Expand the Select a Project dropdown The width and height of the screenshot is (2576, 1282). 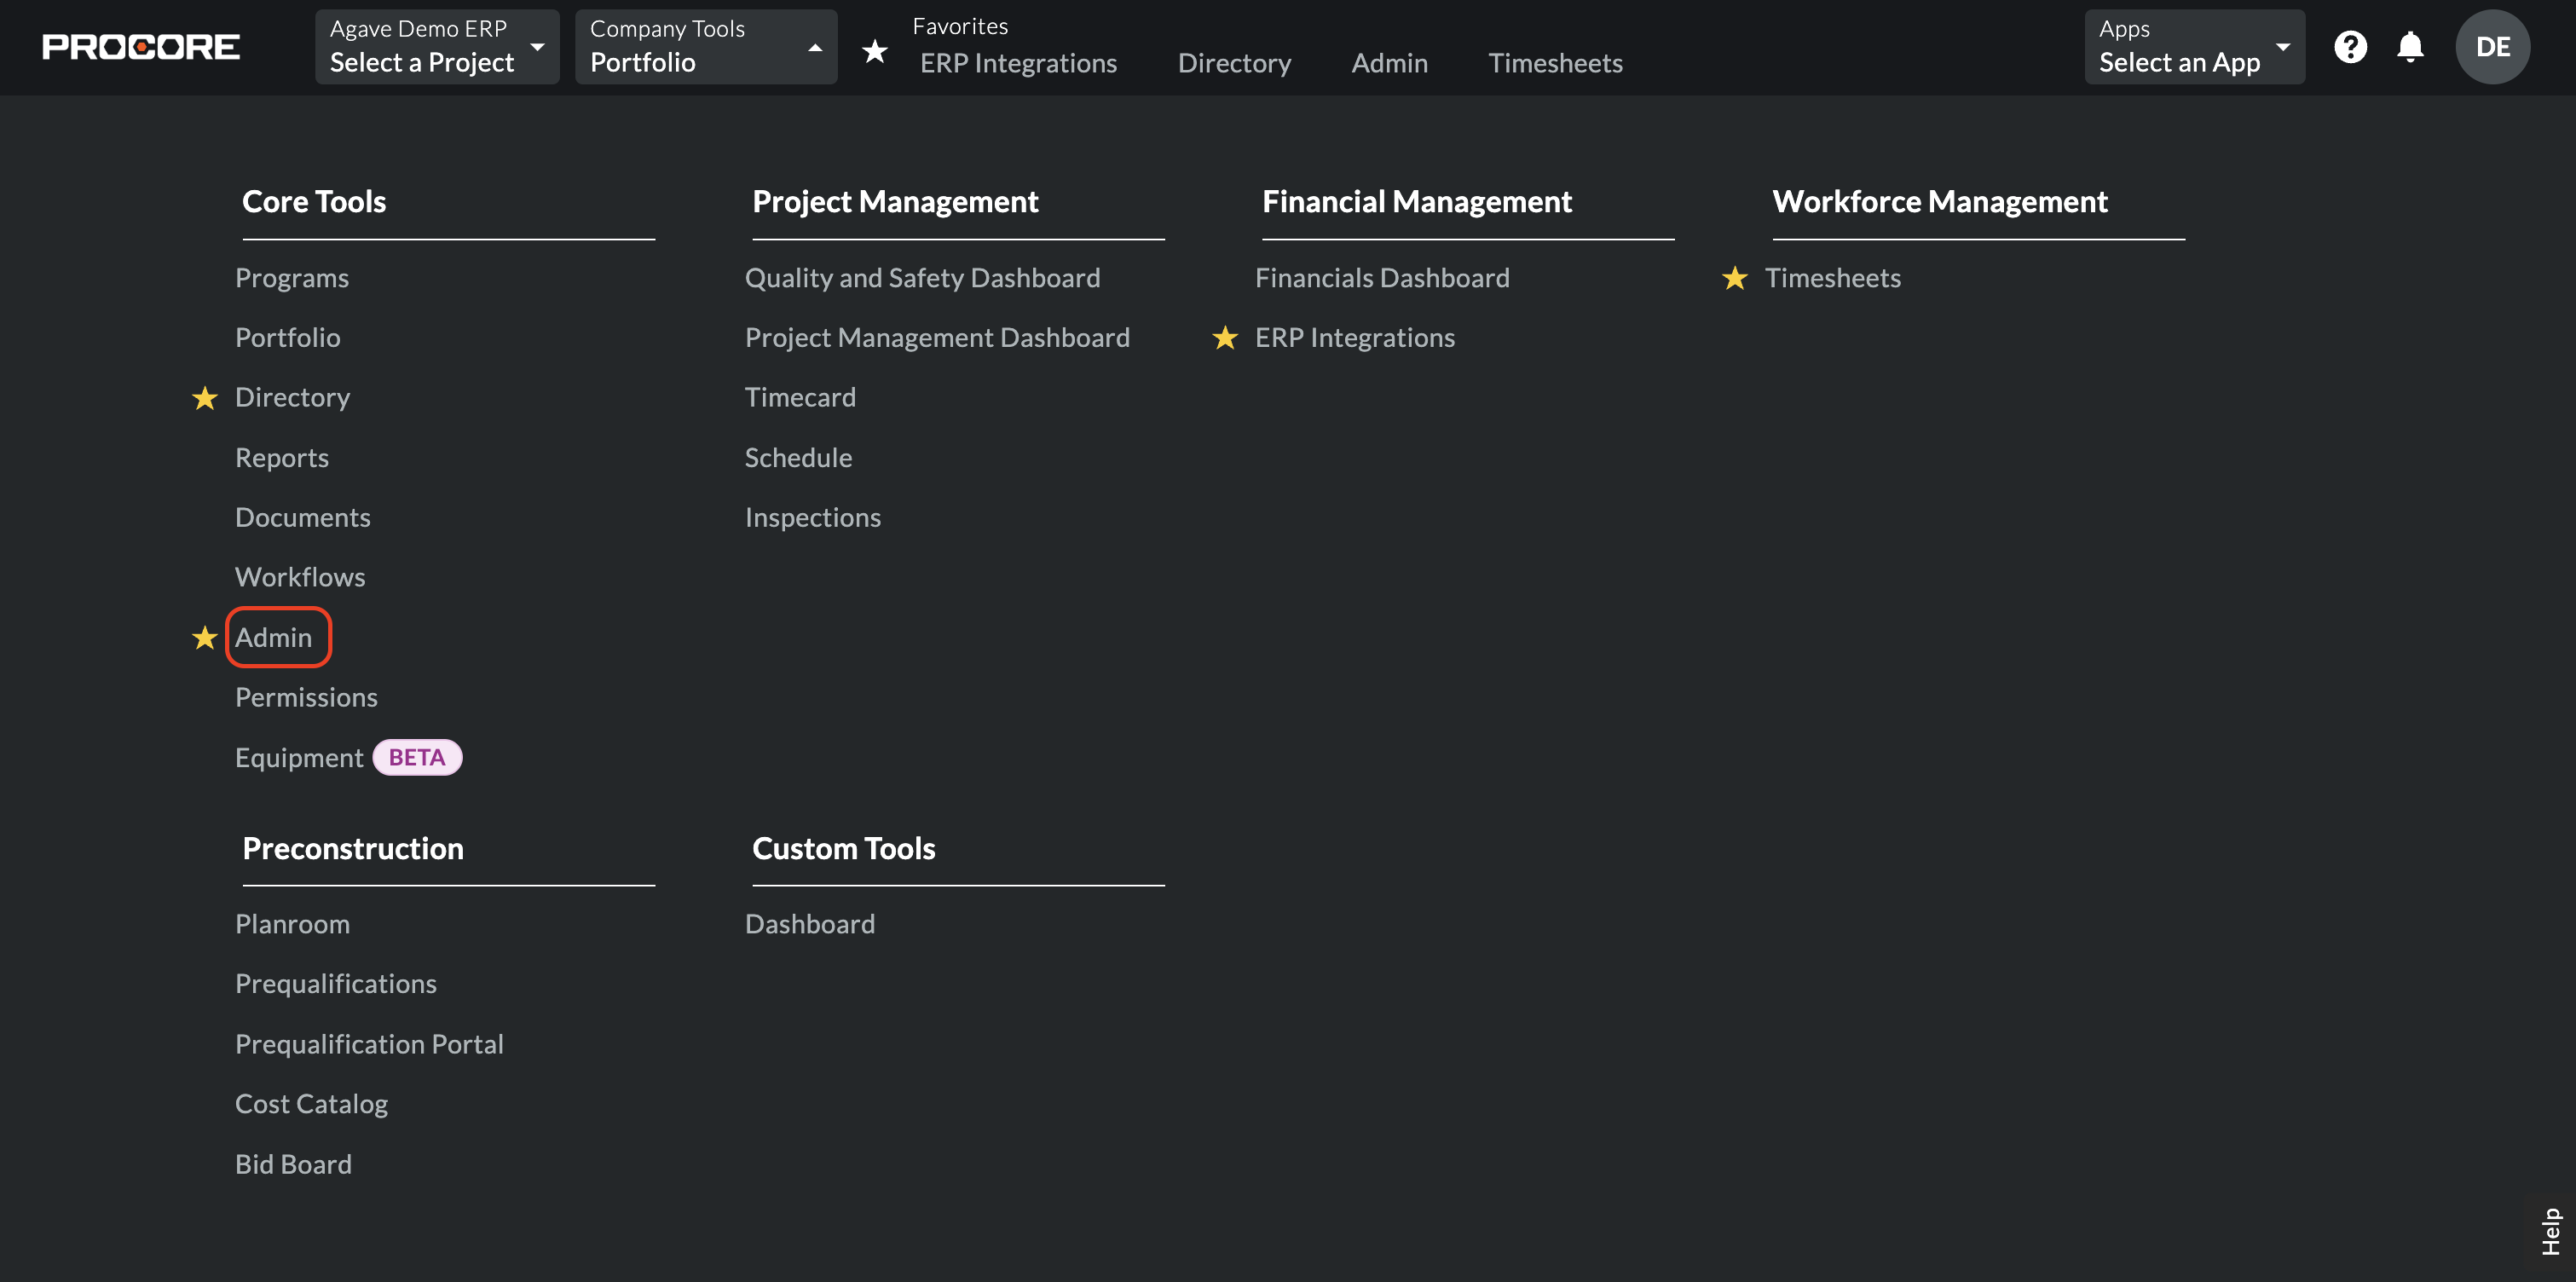[x=437, y=47]
